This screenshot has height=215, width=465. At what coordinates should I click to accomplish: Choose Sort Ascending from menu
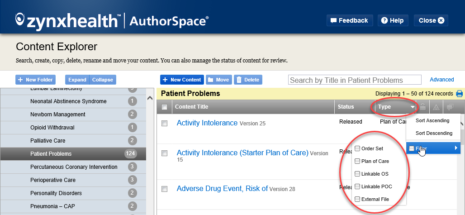click(x=432, y=121)
